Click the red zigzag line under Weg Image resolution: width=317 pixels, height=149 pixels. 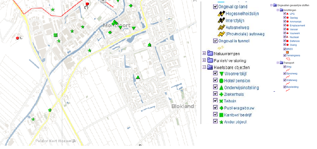pos(288,70)
